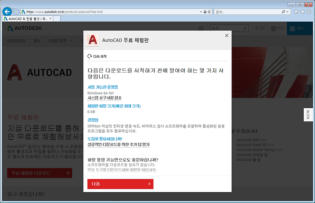Click the browser Forward arrow button
Image resolution: width=315 pixels, height=203 pixels.
click(16, 12)
